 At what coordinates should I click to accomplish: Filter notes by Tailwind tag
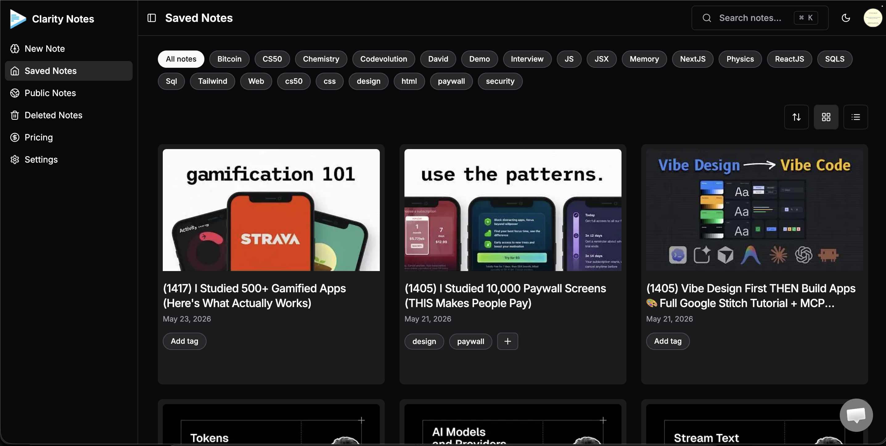(x=212, y=81)
